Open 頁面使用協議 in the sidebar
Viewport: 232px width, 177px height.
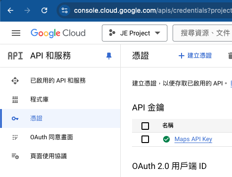tap(60, 156)
